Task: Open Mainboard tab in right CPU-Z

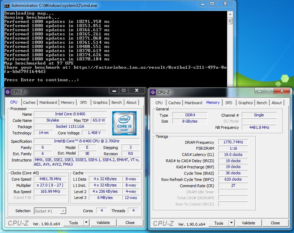Action: point(193,103)
